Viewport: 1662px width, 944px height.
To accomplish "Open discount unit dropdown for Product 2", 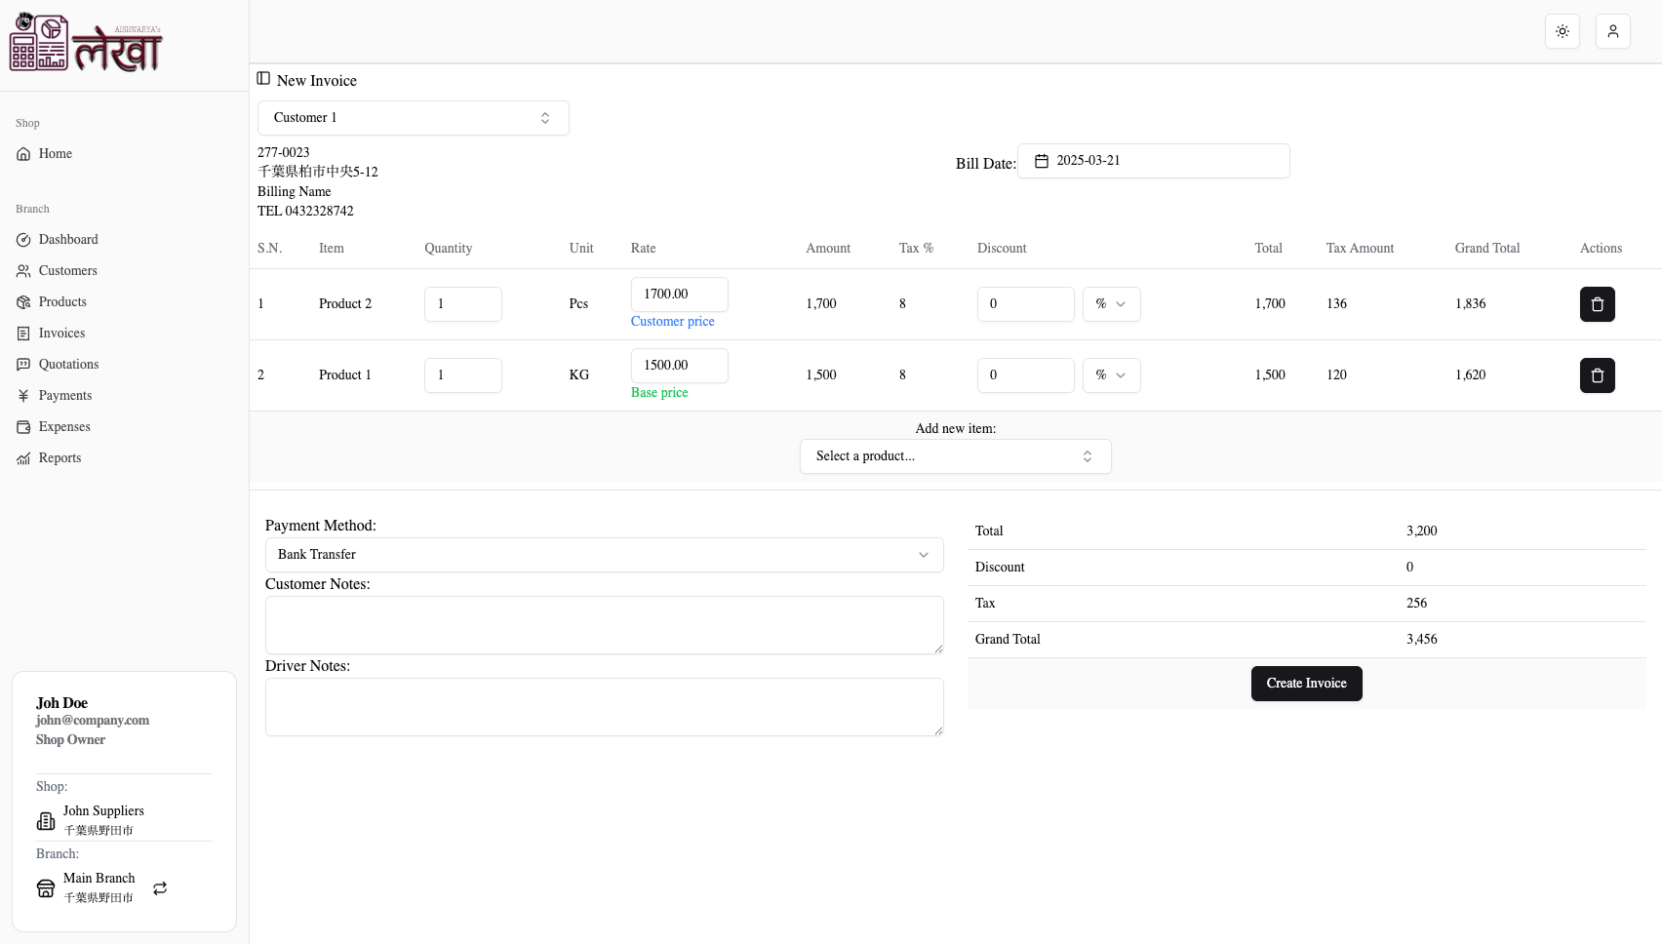I will tap(1111, 303).
